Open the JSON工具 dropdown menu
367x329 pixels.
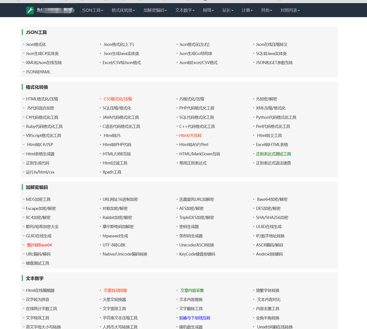coord(93,11)
